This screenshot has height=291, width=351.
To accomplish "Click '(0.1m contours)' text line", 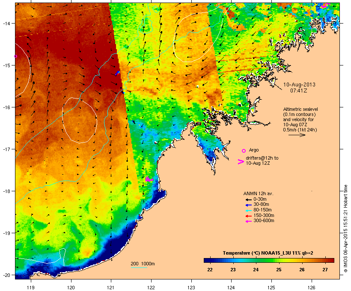I will coord(299,114).
